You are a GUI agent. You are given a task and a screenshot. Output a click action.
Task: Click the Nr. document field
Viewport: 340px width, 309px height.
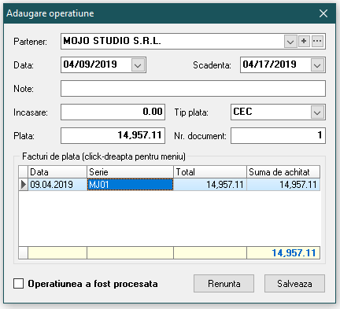click(x=278, y=136)
